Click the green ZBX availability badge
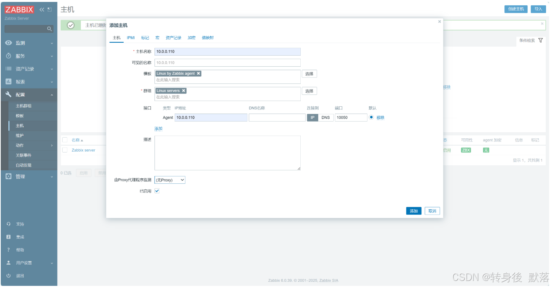Image resolution: width=551 pixels, height=287 pixels. 466,150
